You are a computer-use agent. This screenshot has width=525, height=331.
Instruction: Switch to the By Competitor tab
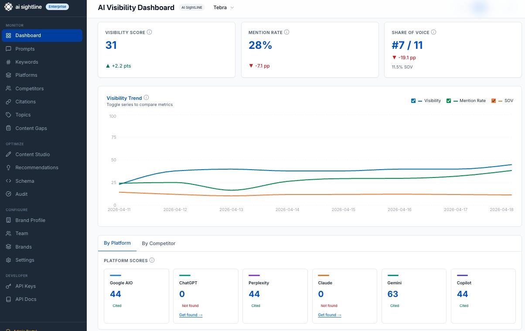point(159,243)
